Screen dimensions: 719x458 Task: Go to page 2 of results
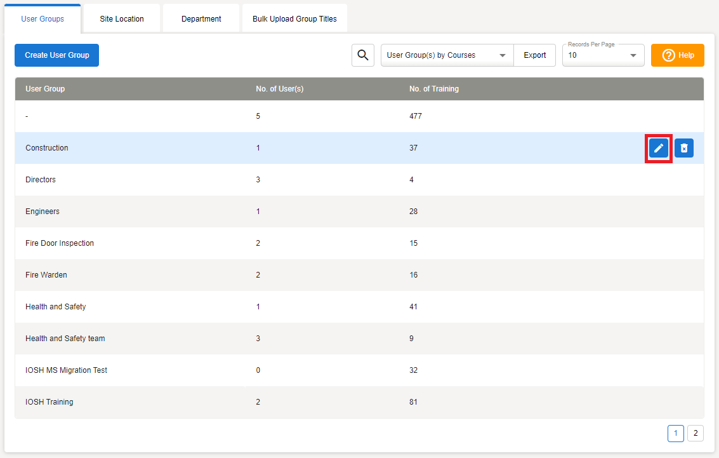pos(695,433)
